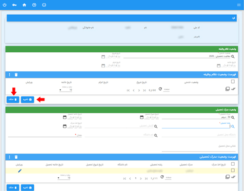Click صفحه page-number input in مدرک تحصیلی pager
Viewport: 244px width, 191px height.
[x=168, y=178]
